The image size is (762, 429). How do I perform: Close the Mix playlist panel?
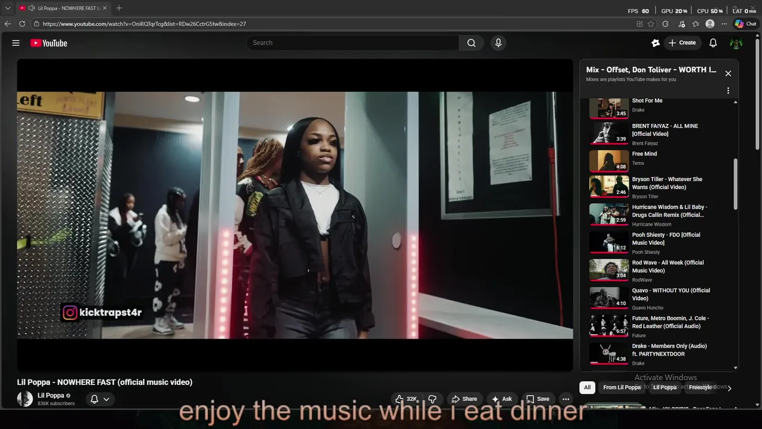728,73
